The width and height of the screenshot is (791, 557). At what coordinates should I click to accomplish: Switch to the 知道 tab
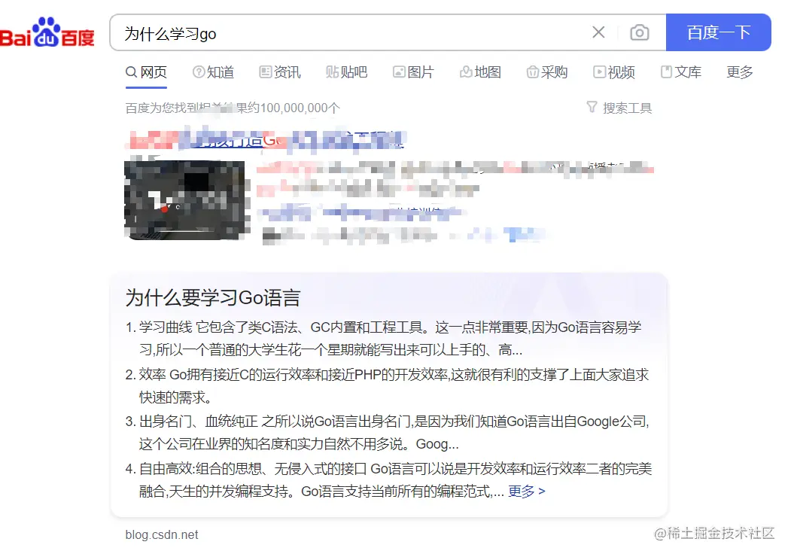point(214,72)
